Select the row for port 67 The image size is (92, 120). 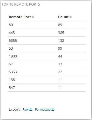click(47, 64)
